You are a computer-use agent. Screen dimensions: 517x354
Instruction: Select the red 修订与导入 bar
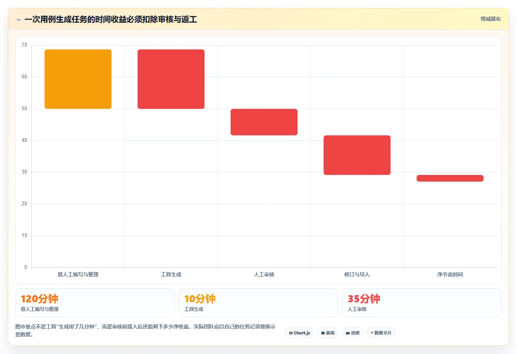click(x=357, y=155)
